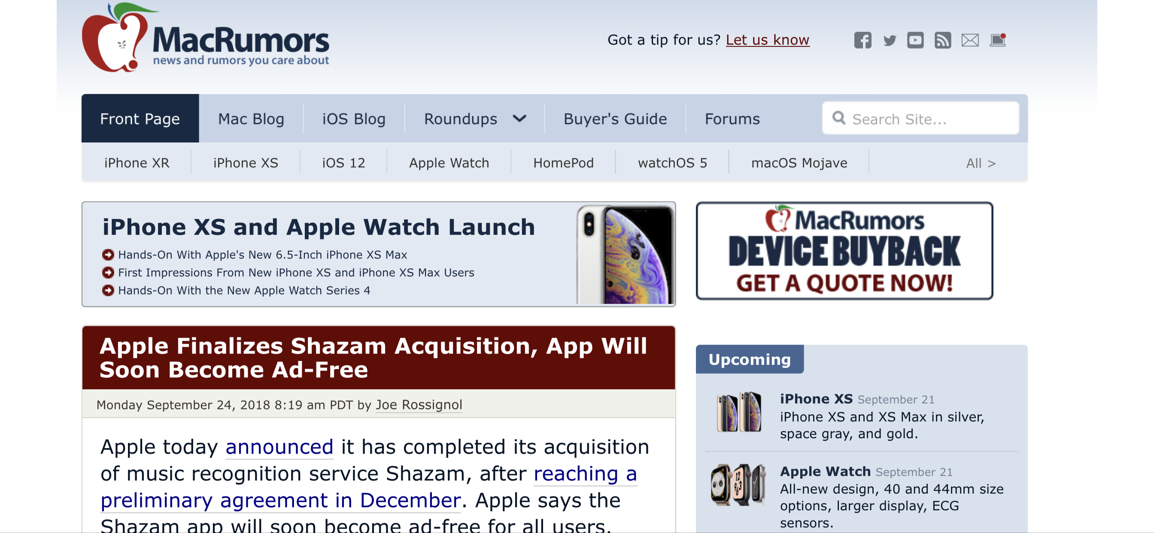Select iPhone XS in the Upcoming list
The image size is (1154, 533).
[816, 399]
